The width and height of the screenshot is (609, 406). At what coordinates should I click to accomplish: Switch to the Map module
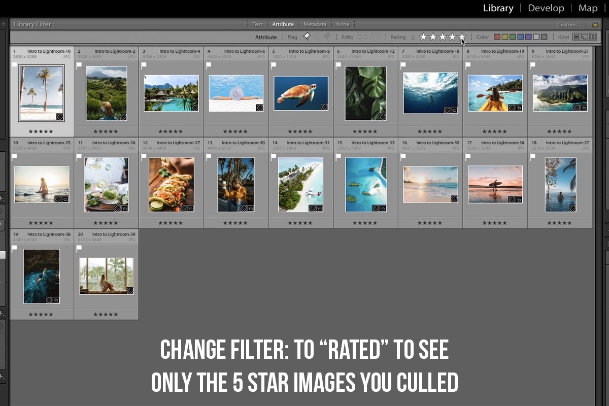[x=588, y=8]
